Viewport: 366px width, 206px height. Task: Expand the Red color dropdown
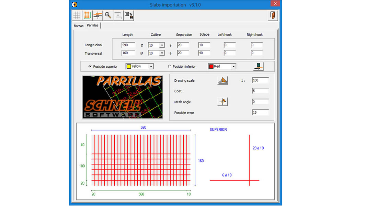point(233,67)
